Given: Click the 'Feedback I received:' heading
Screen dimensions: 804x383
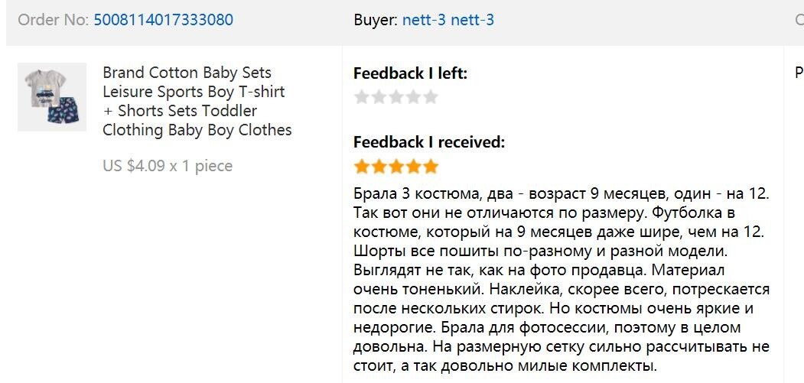Looking at the screenshot, I should pos(429,142).
